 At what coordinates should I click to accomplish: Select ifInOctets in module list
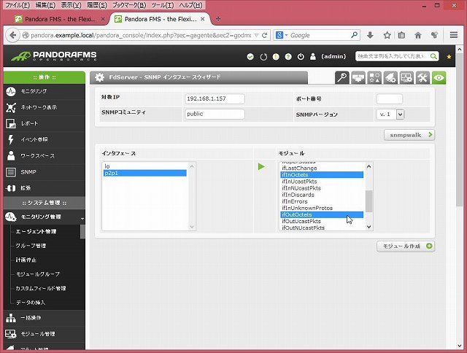(x=322, y=175)
